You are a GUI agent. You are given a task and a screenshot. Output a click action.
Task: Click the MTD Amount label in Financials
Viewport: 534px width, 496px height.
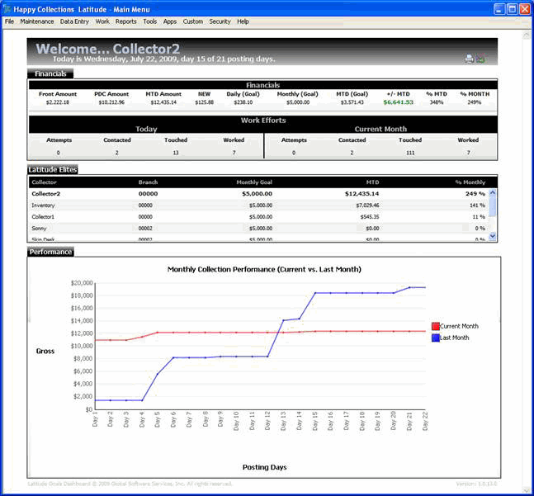coord(163,94)
